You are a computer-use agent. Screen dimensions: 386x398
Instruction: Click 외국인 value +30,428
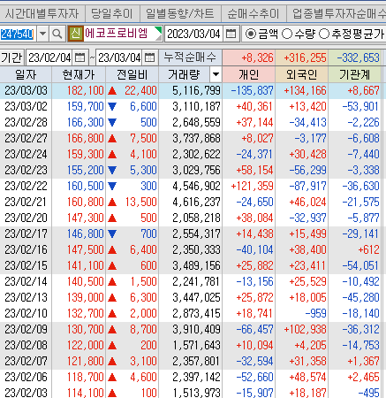(x=307, y=154)
